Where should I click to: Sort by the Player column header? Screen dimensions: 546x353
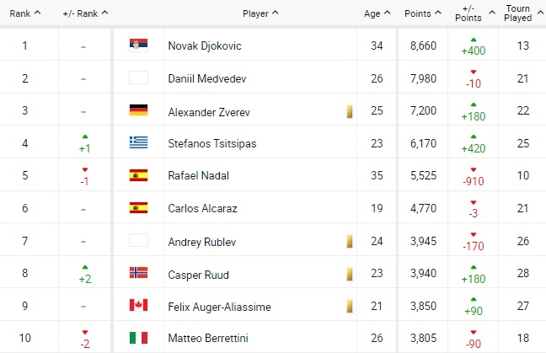pos(260,13)
